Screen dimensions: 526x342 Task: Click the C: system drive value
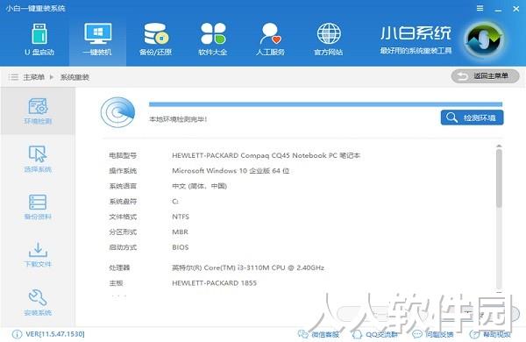coord(175,202)
